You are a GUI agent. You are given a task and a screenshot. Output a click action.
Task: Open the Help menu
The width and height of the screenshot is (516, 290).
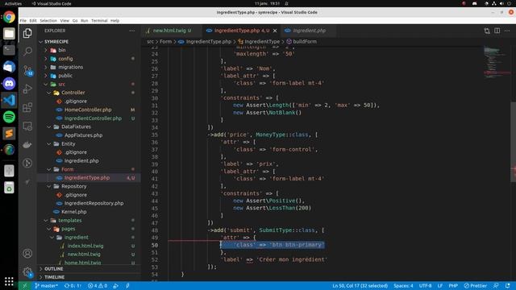[x=114, y=20]
